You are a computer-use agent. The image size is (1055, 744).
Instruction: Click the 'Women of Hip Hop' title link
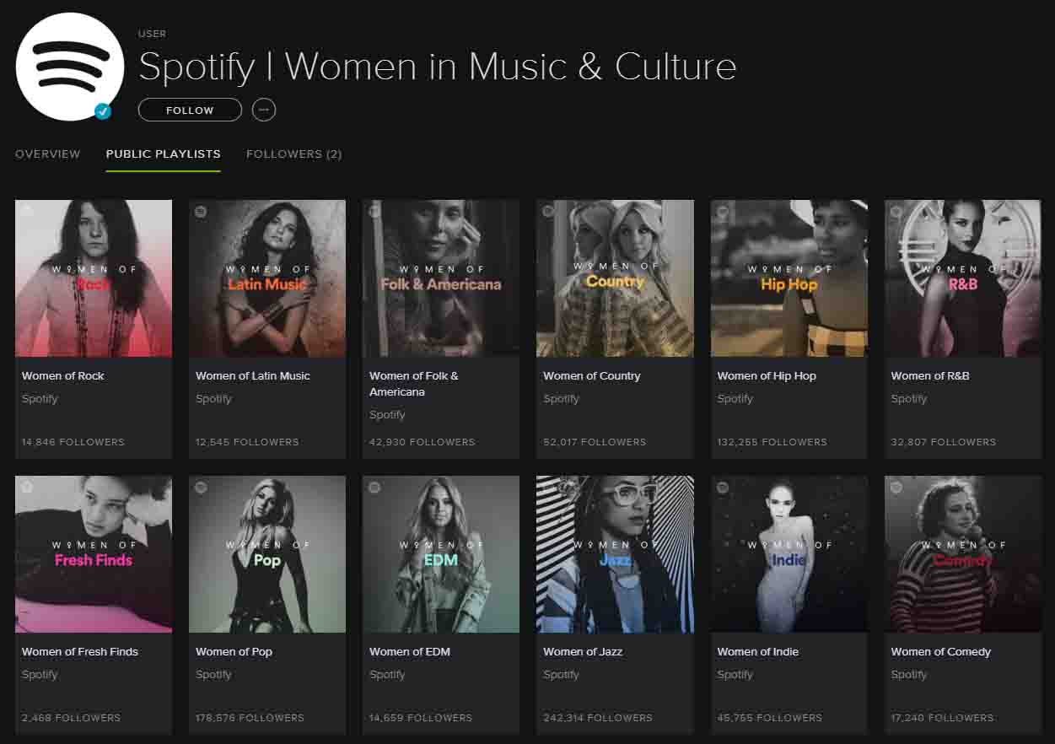767,376
